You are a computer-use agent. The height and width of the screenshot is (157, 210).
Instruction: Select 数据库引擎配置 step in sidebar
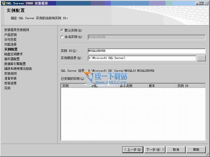pos(15,64)
